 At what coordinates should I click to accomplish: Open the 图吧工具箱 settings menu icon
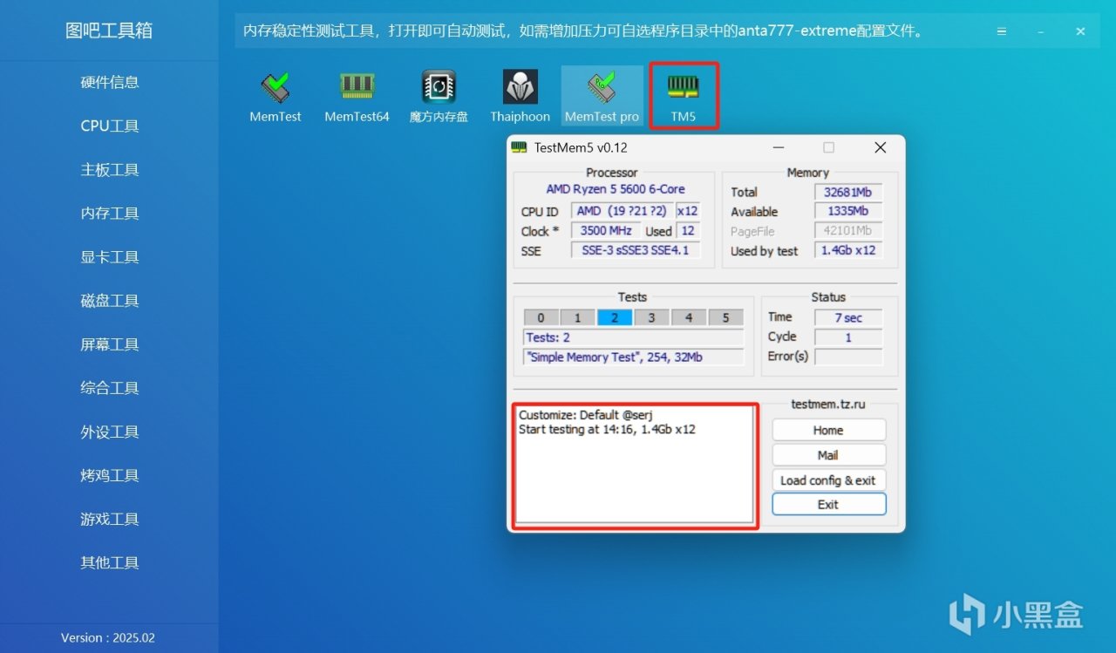click(x=1001, y=31)
